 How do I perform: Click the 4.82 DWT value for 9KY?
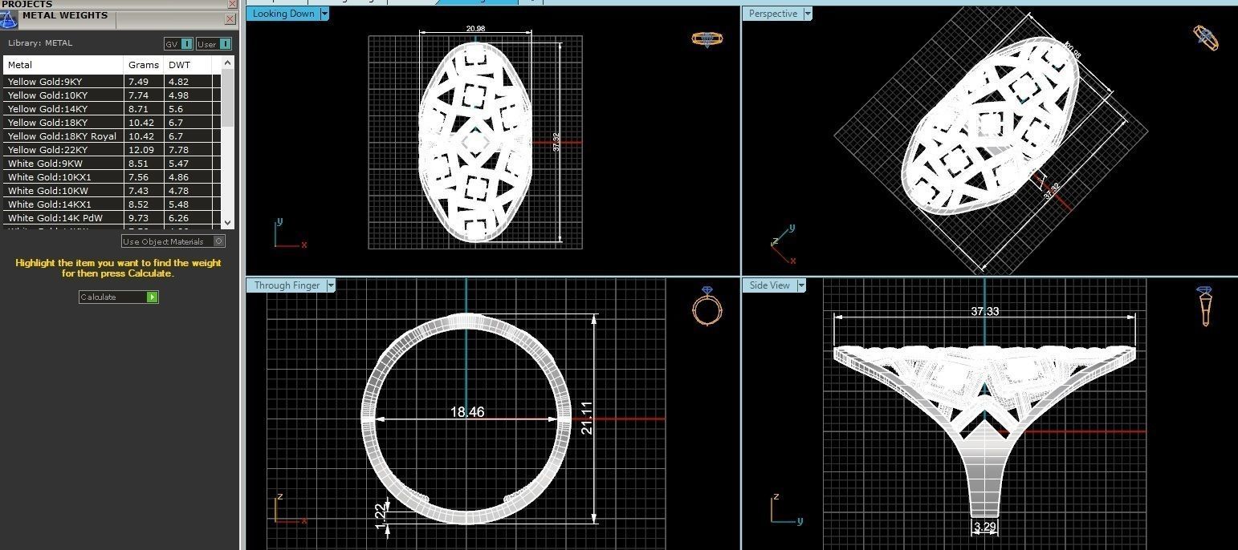tap(178, 82)
